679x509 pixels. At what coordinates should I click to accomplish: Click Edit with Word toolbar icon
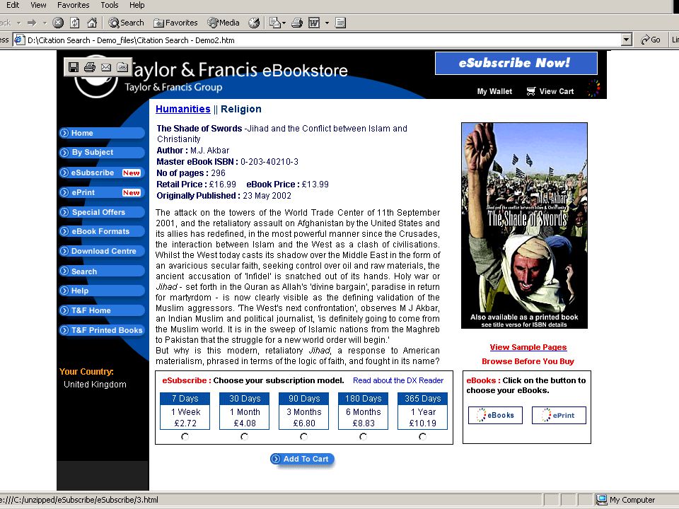tap(314, 23)
